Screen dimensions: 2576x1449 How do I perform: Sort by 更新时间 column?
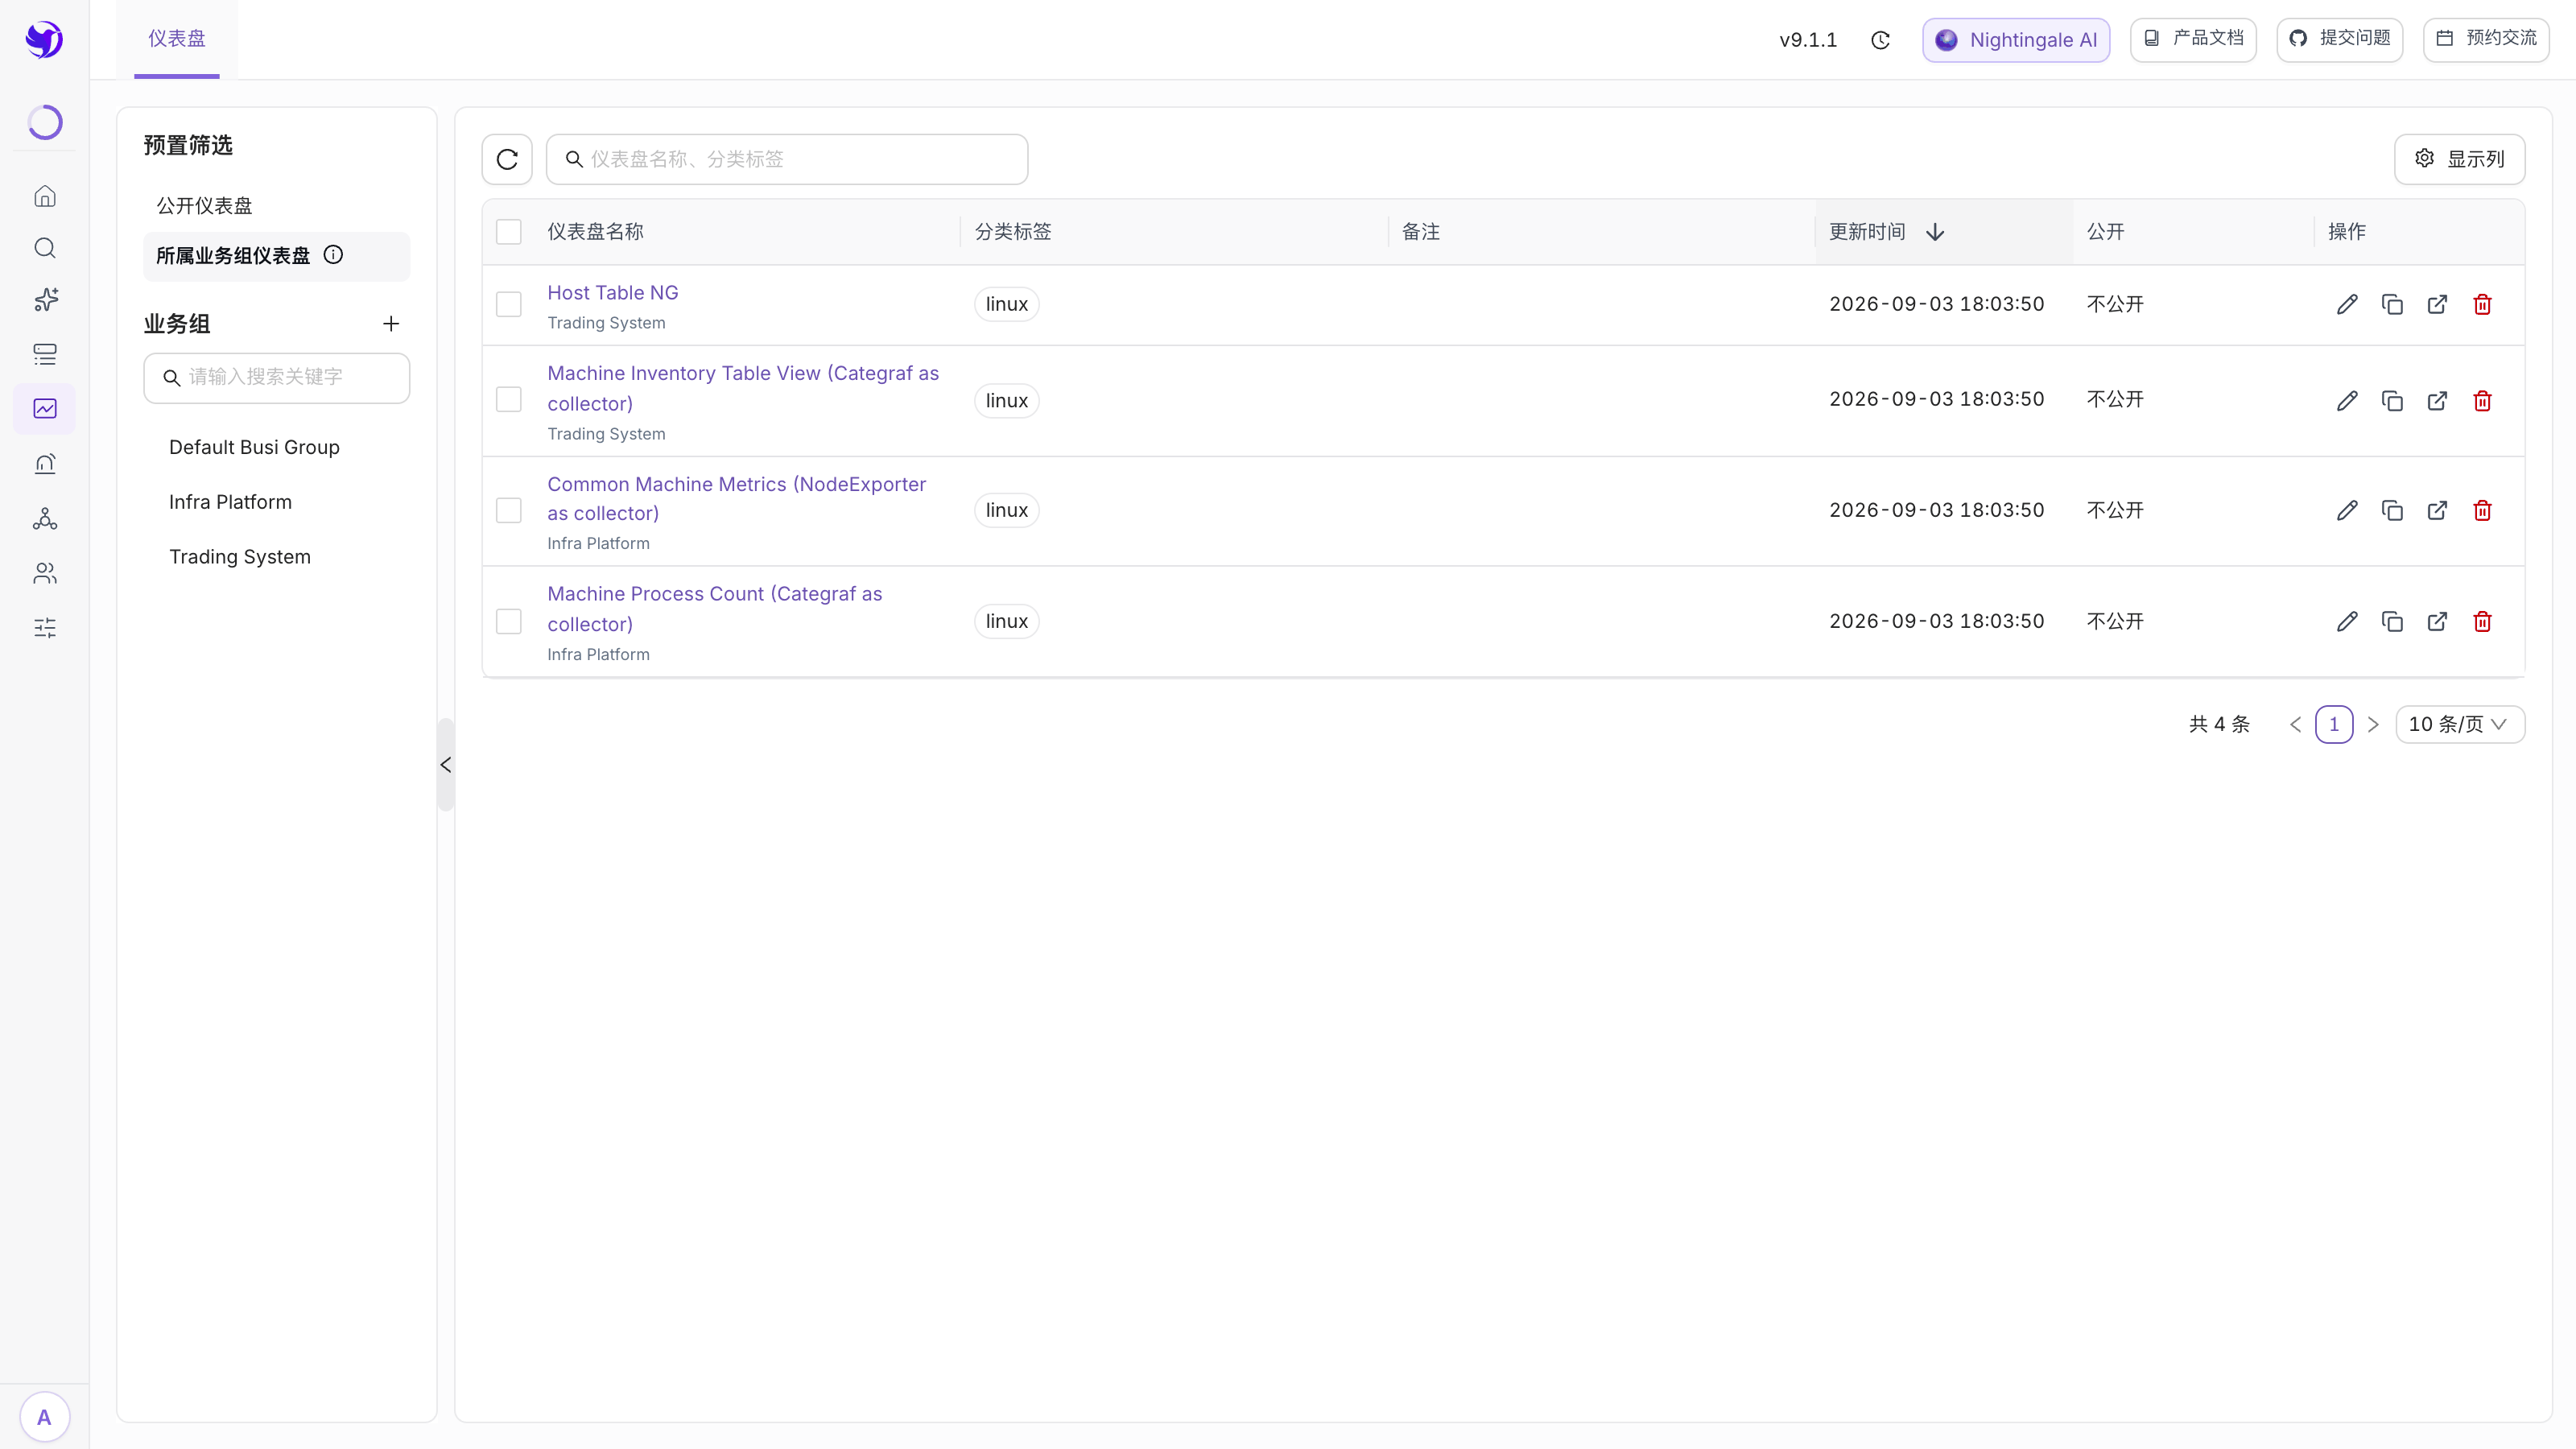(x=1943, y=232)
